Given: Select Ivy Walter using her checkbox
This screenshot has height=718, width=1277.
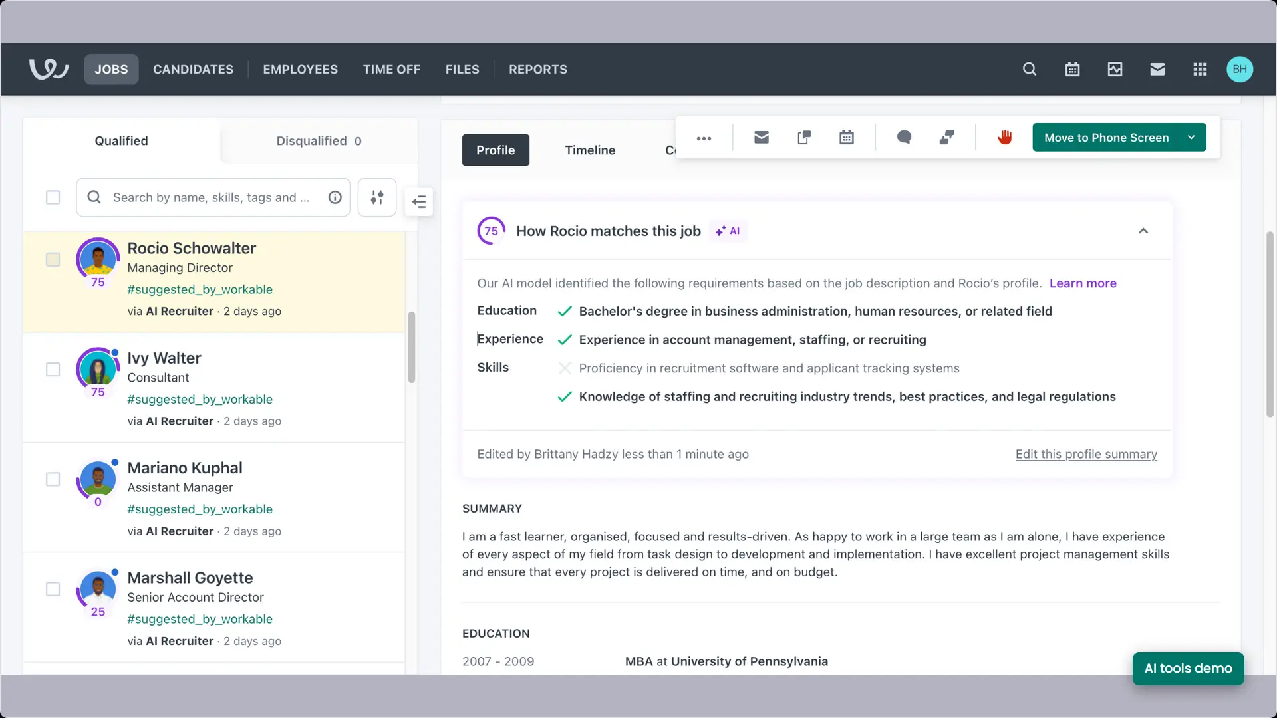Looking at the screenshot, I should (53, 370).
